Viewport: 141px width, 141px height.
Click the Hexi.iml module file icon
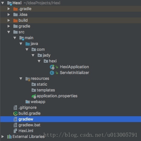click(x=15, y=131)
